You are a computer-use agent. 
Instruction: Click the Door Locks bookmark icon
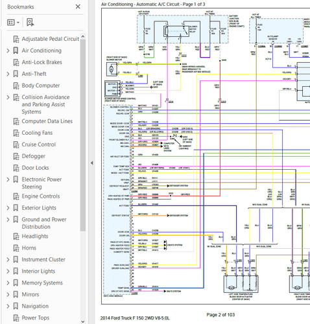(16, 168)
